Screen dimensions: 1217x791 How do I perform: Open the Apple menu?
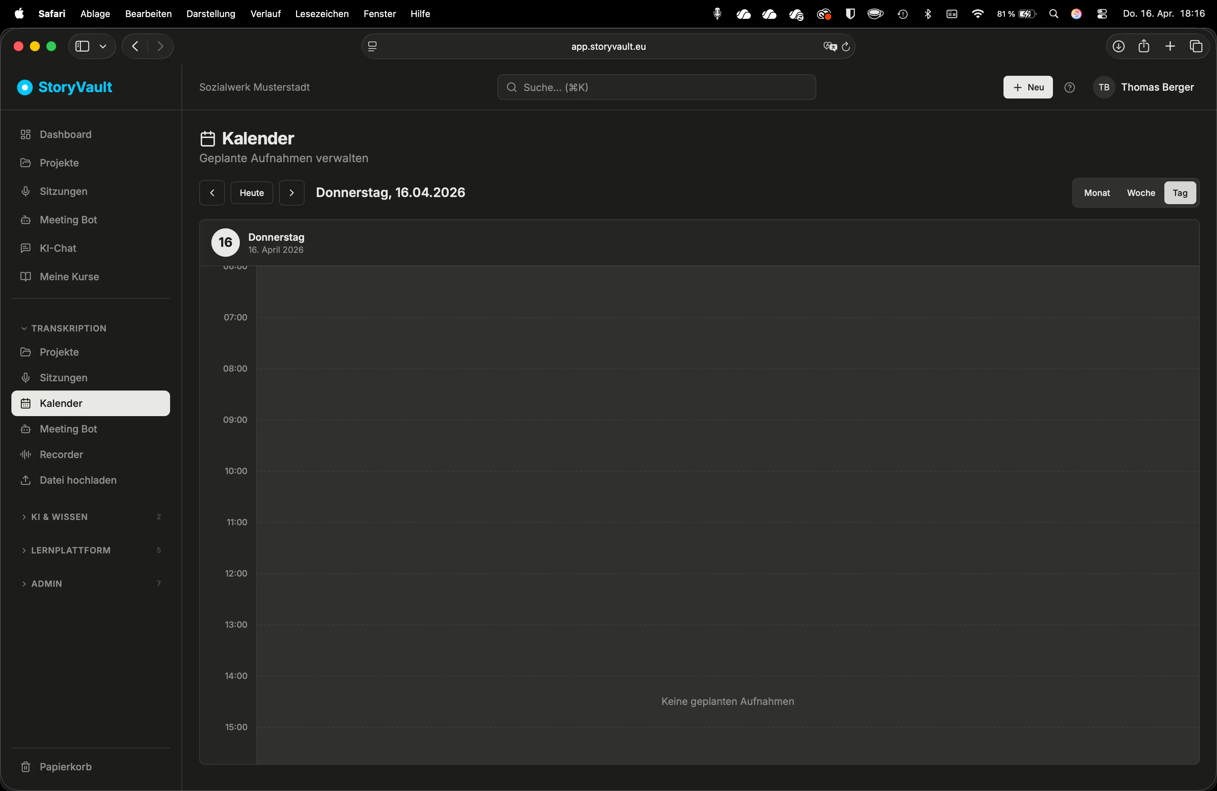tap(20, 14)
